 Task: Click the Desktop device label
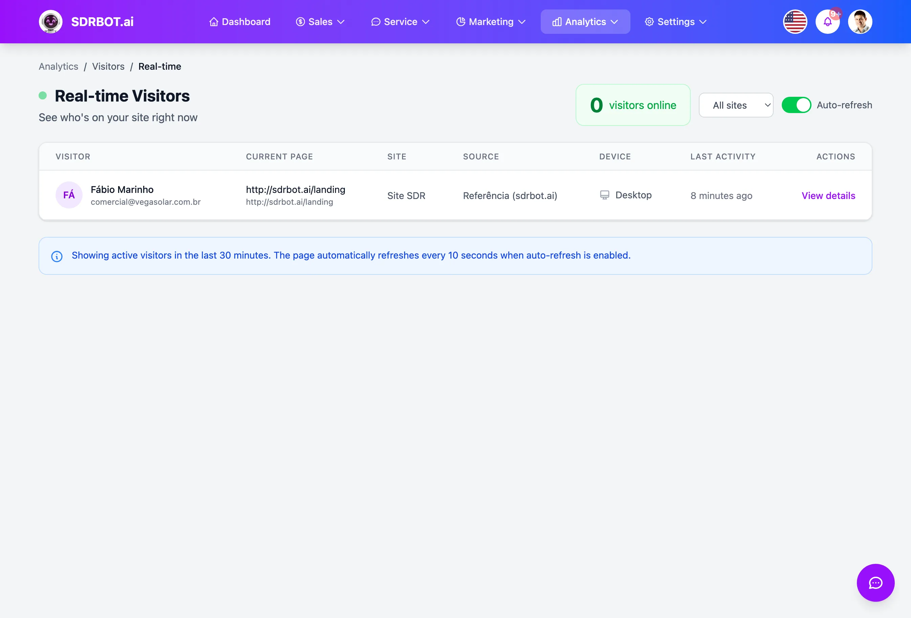634,195
